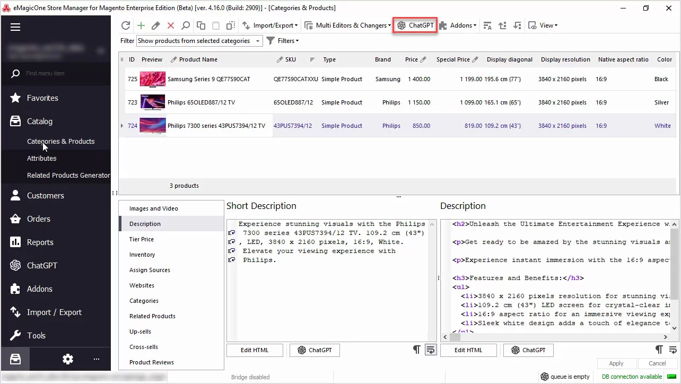Delete product with red X icon
The image size is (681, 384).
pyautogui.click(x=171, y=25)
